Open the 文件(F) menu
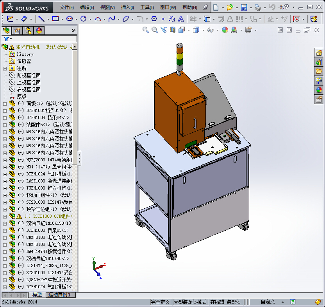This screenshot has height=307, width=325. coord(66,7)
